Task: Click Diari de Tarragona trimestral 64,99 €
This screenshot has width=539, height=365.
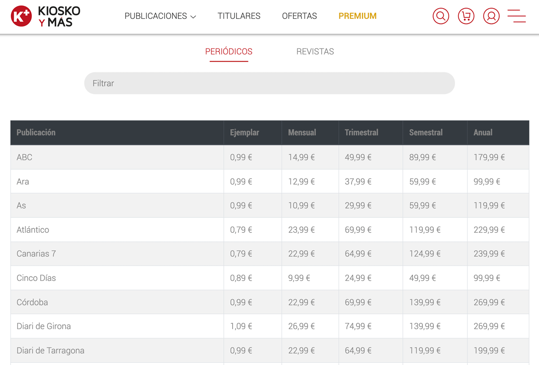Action: point(358,350)
